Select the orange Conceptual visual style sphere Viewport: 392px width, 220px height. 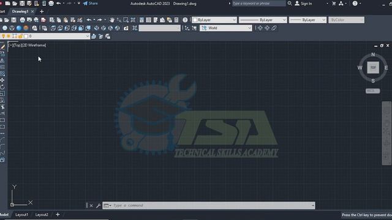[26, 28]
